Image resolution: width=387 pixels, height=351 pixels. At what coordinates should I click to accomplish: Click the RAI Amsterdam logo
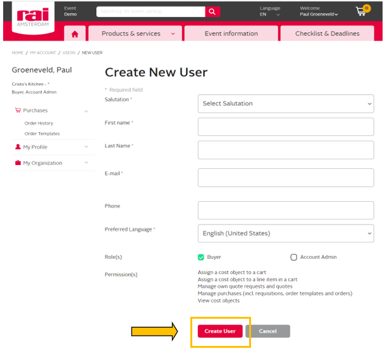[33, 17]
